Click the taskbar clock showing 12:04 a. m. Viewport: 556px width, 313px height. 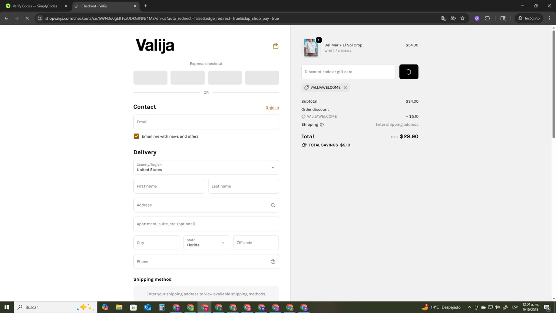coord(530,307)
